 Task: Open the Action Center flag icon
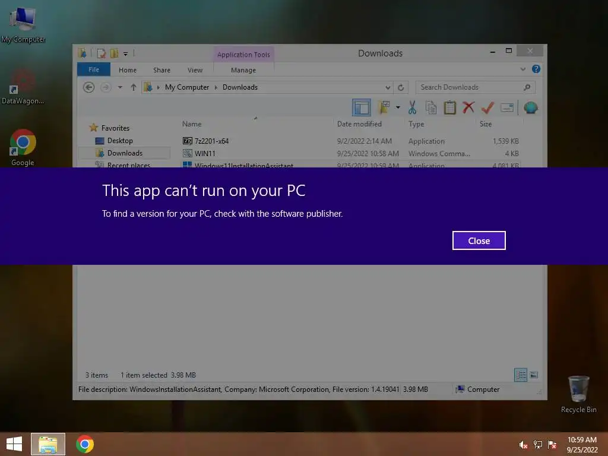point(552,445)
